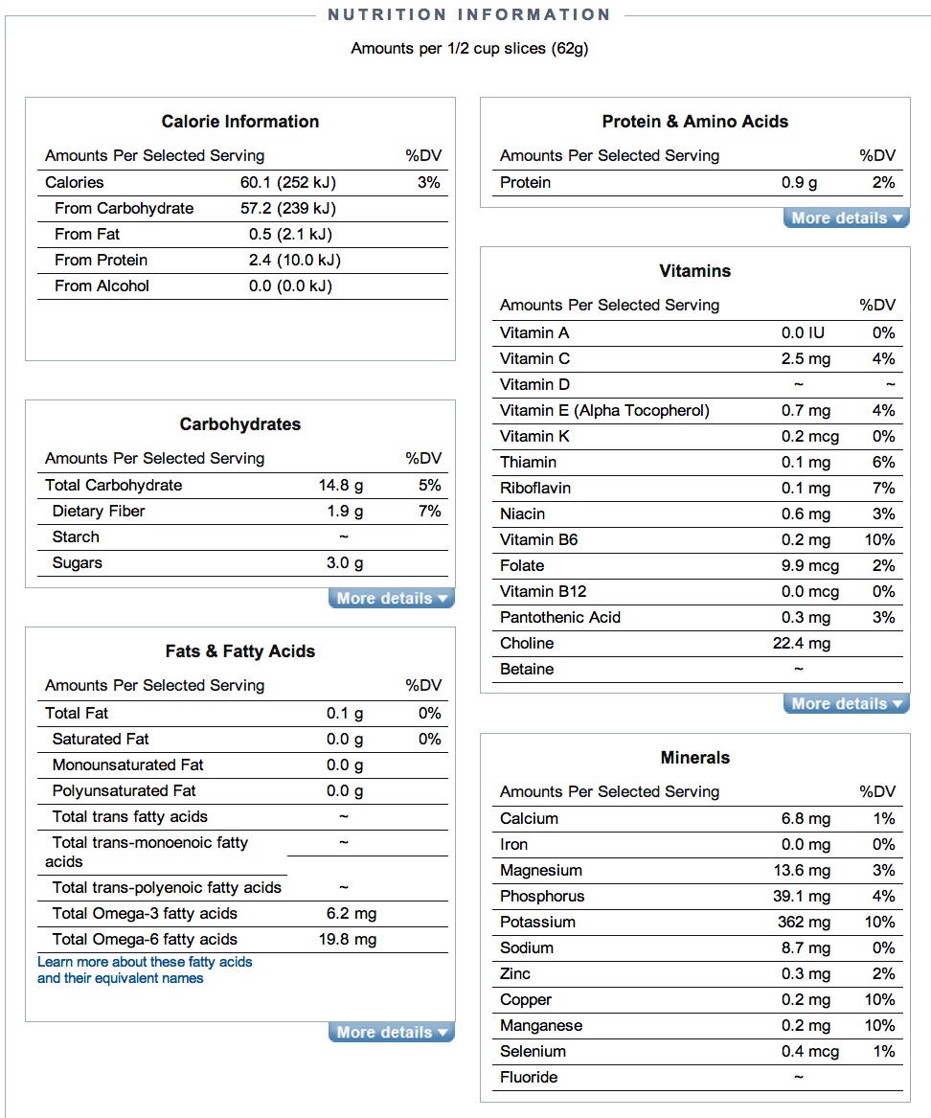Expand More details below the Minerals table
Viewport: 931px width, 1118px height.
847,1111
